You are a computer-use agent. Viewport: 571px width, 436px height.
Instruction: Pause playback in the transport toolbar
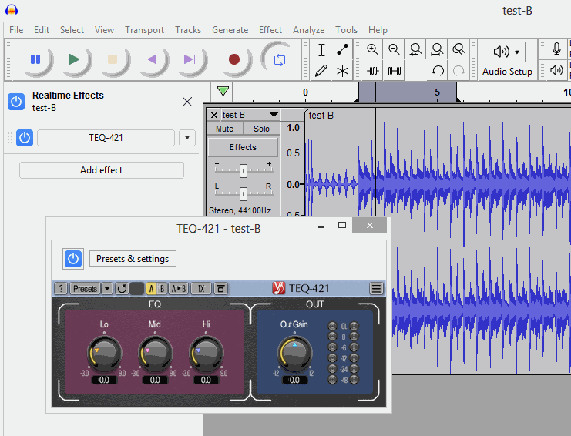[x=35, y=59]
